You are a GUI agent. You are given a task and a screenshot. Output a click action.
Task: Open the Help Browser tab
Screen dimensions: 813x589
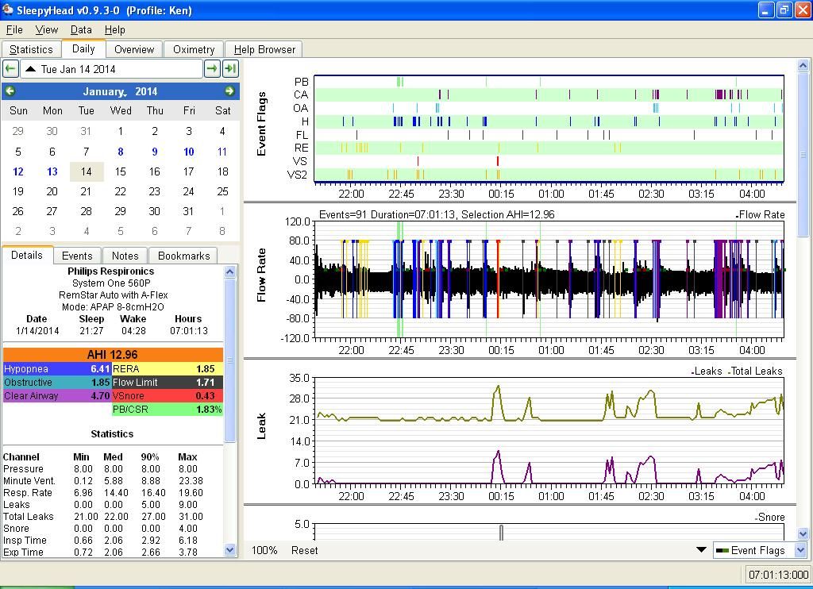(264, 49)
